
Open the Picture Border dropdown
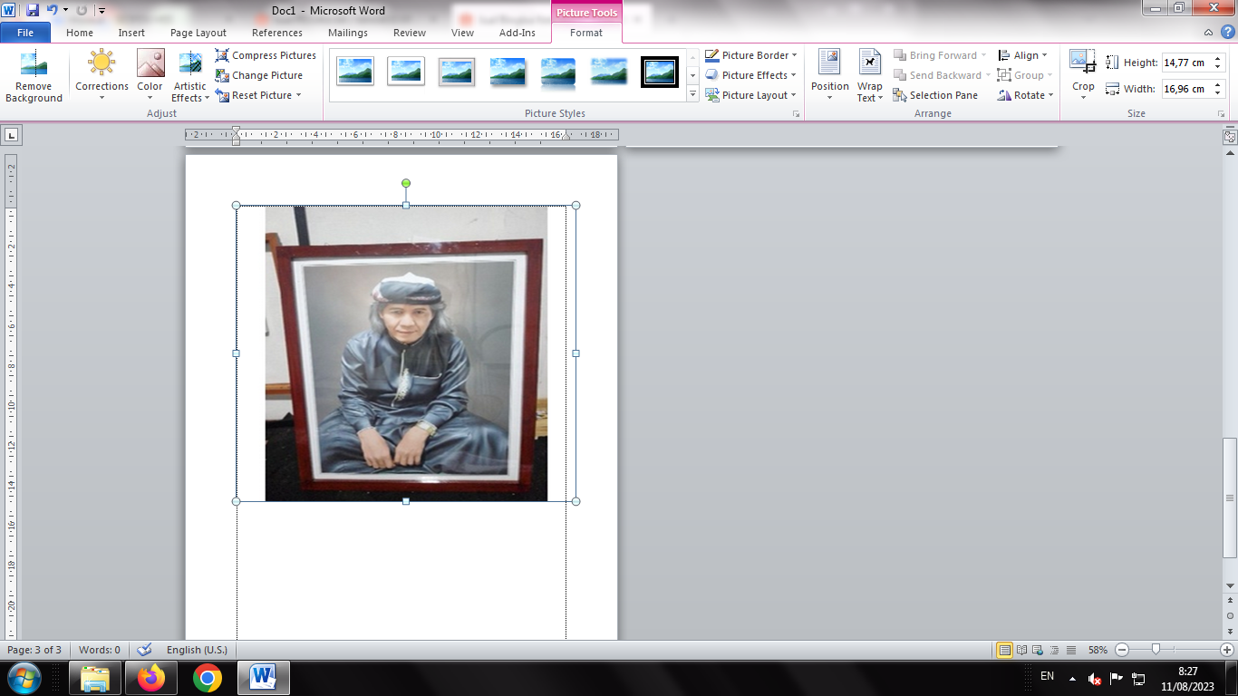click(751, 55)
